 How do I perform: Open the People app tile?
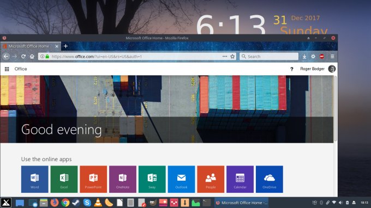tap(211, 179)
